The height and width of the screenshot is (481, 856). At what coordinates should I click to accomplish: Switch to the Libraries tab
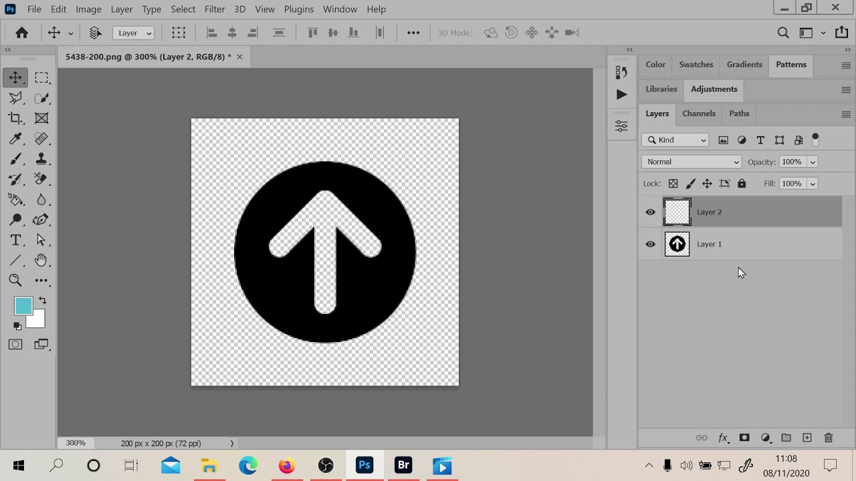pyautogui.click(x=661, y=89)
